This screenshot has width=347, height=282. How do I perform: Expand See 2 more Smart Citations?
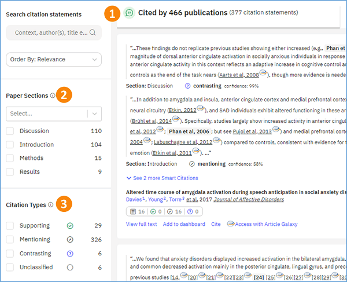click(x=162, y=178)
